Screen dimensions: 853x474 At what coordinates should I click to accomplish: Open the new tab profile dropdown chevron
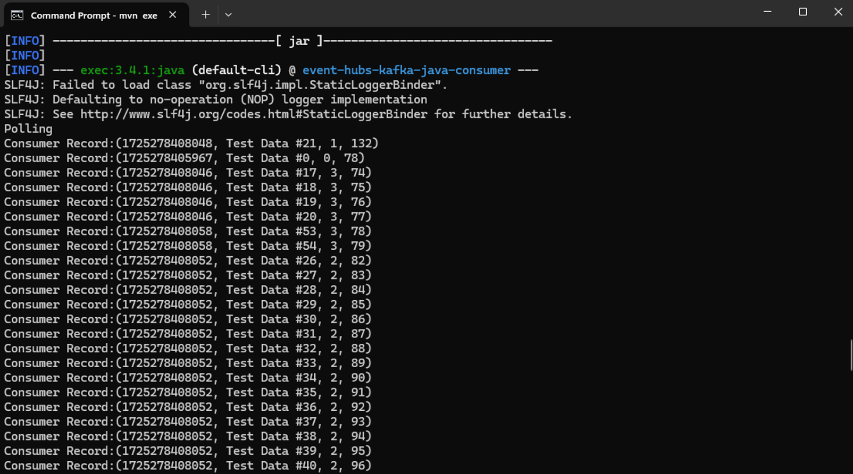pos(229,14)
